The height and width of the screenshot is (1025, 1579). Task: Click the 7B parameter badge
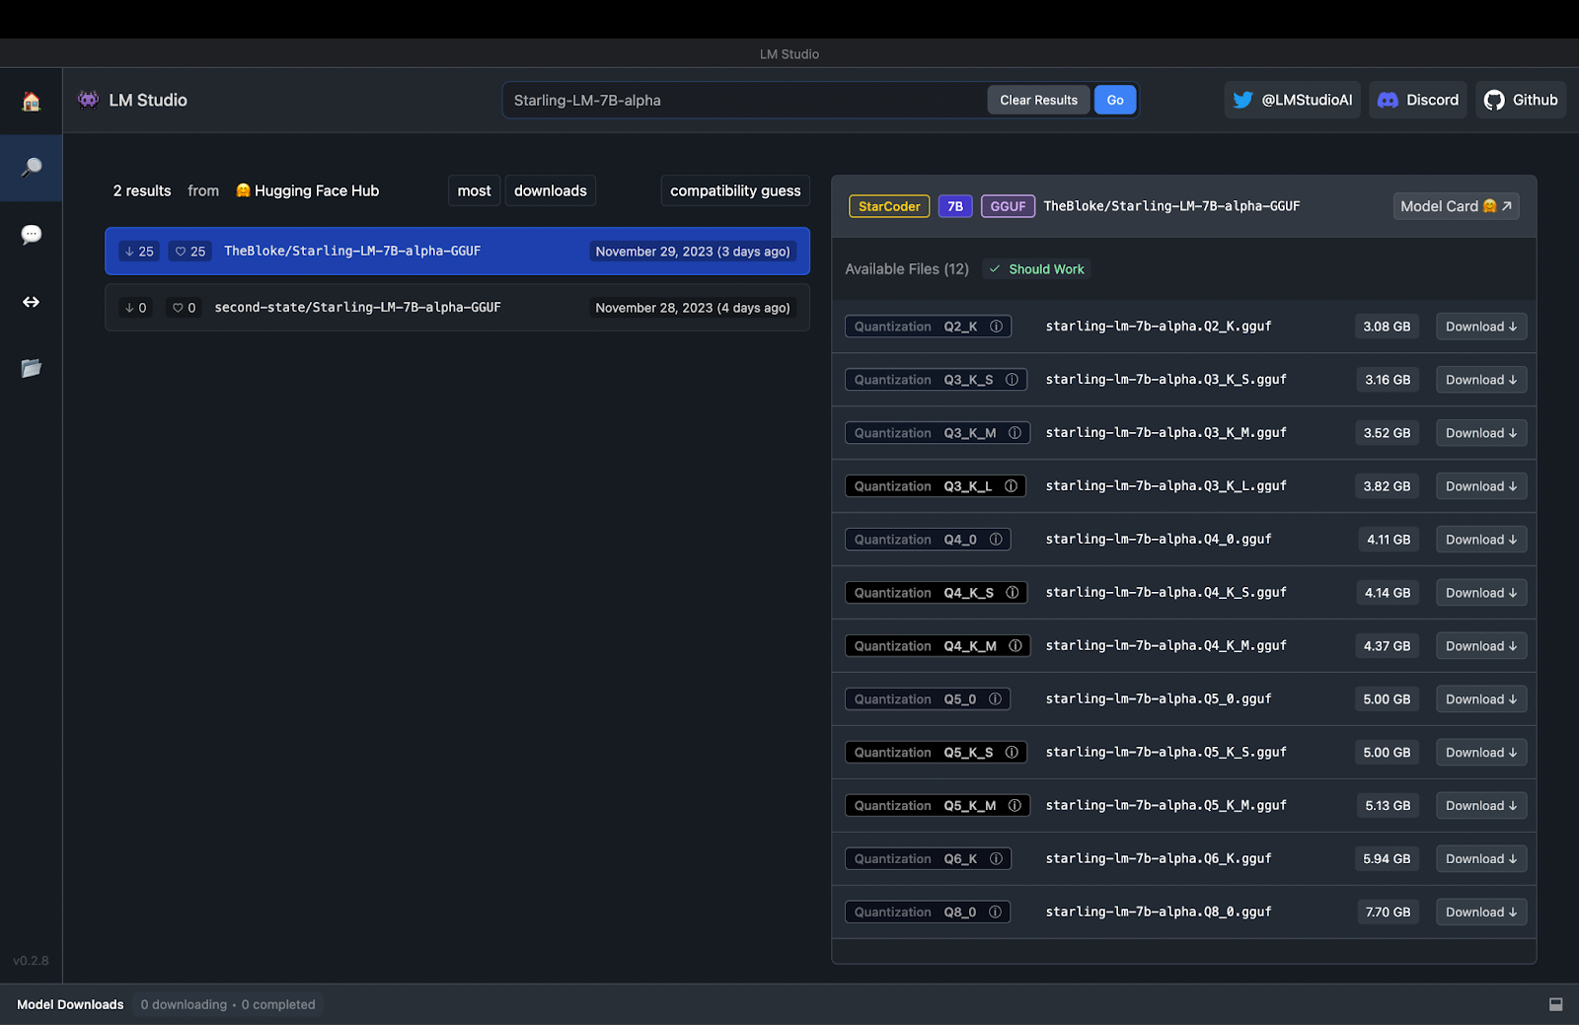955,206
